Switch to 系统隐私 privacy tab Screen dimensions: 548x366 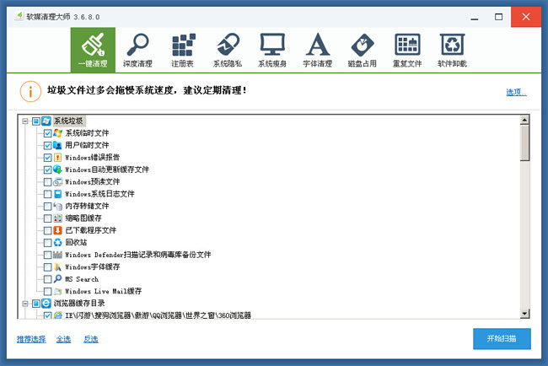[x=228, y=50]
